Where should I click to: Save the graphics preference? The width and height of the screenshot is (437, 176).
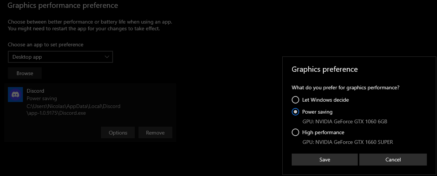[325, 160]
